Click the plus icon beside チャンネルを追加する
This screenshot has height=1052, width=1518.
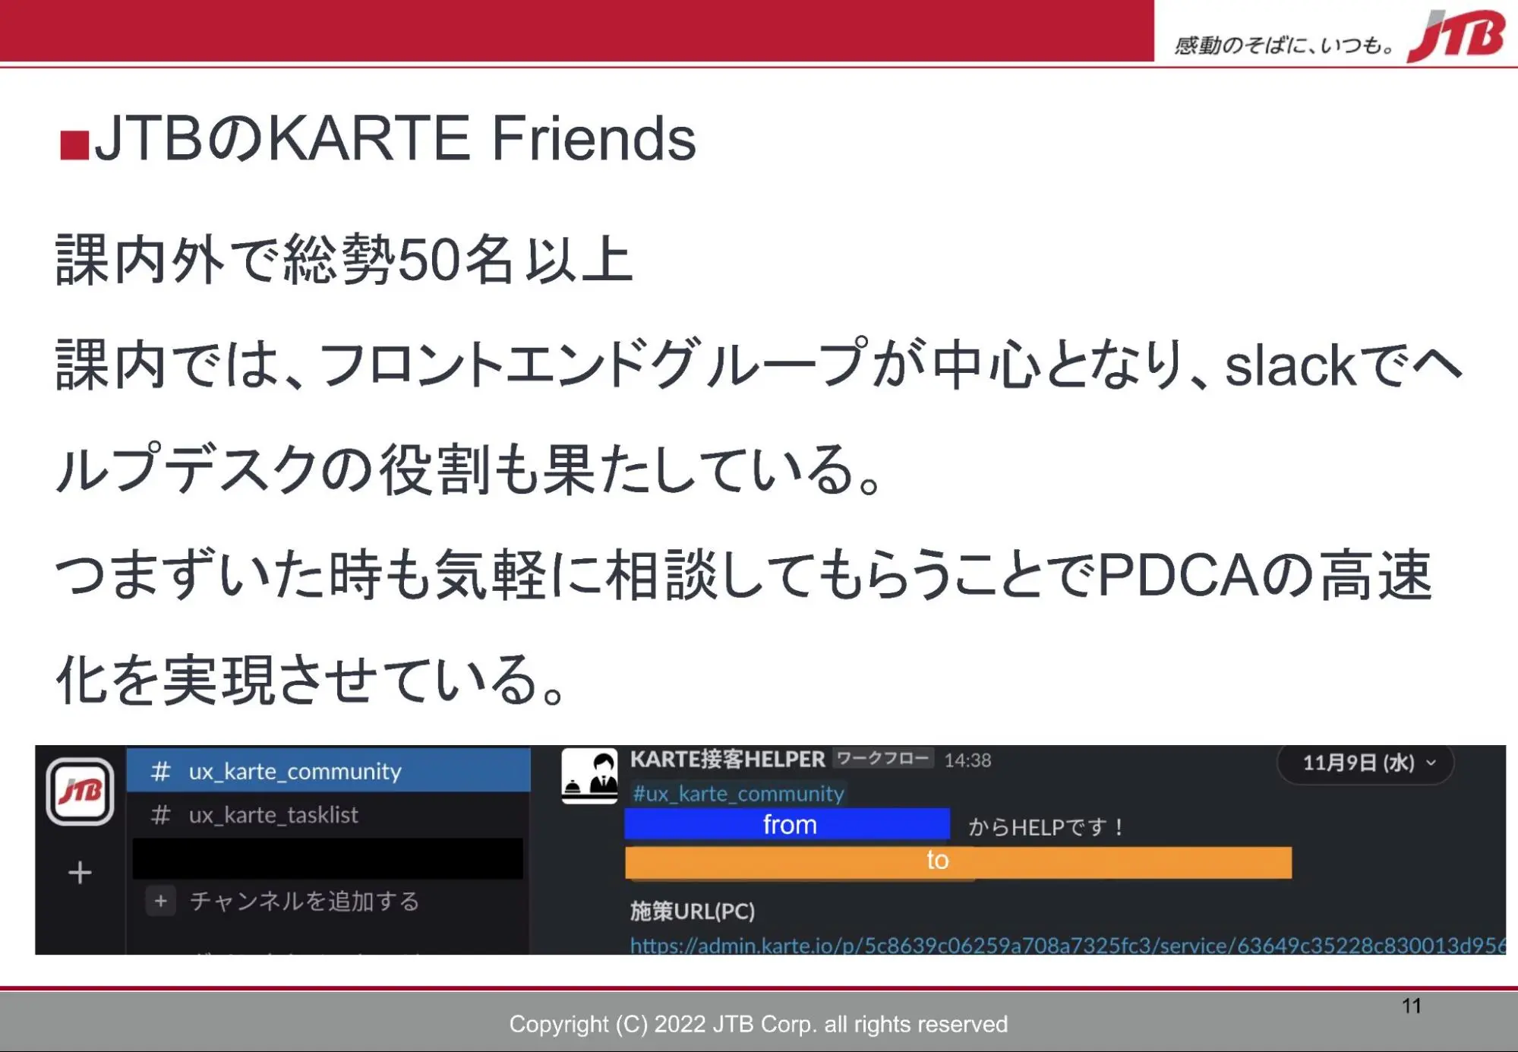(161, 901)
